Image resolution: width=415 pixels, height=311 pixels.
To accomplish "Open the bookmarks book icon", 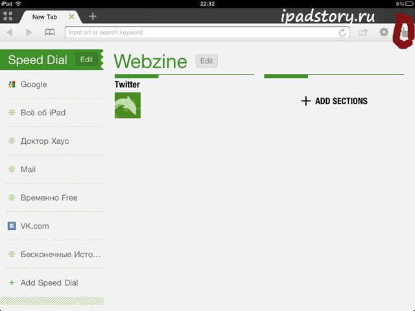I will [49, 32].
